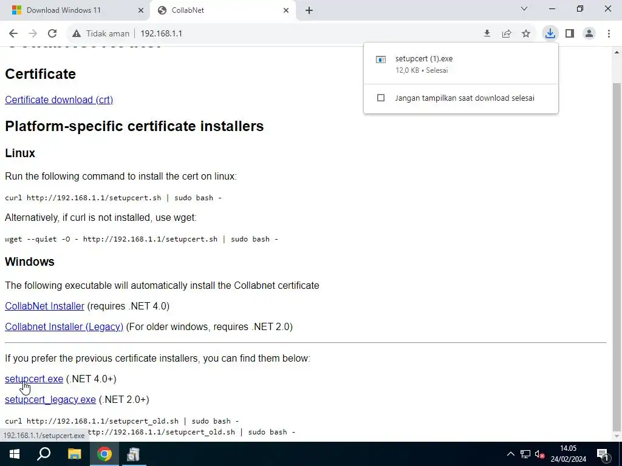The width and height of the screenshot is (622, 466).
Task: Click the 'Tidak aman' security warning icon
Action: point(77,34)
